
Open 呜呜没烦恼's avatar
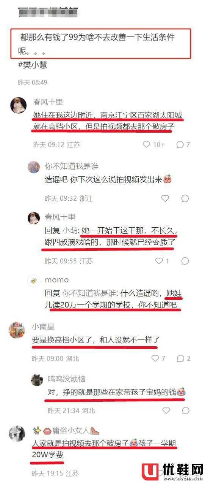[37, 380]
